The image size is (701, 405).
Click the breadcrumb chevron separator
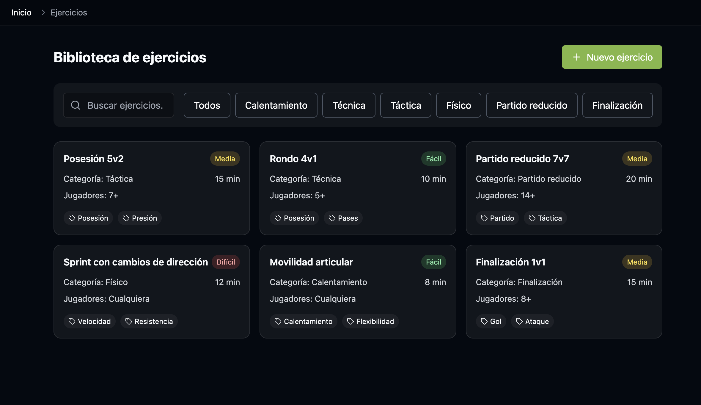[43, 12]
